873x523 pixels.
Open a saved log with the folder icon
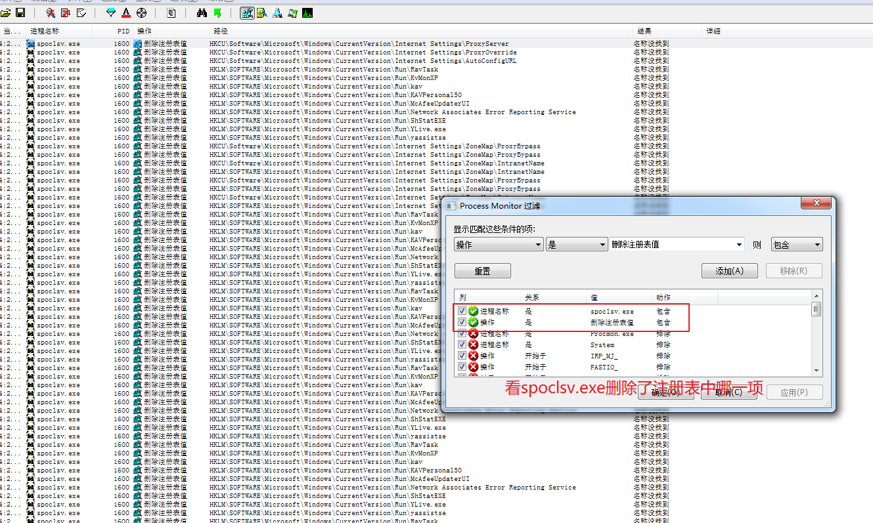[6, 12]
